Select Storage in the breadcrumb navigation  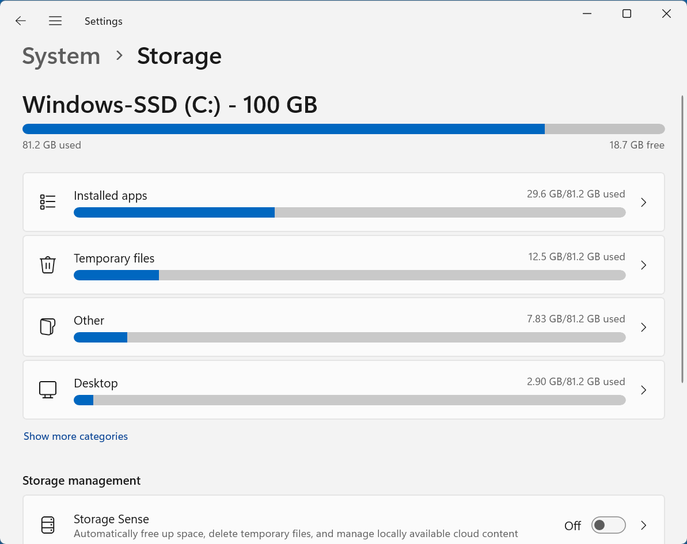pos(179,56)
